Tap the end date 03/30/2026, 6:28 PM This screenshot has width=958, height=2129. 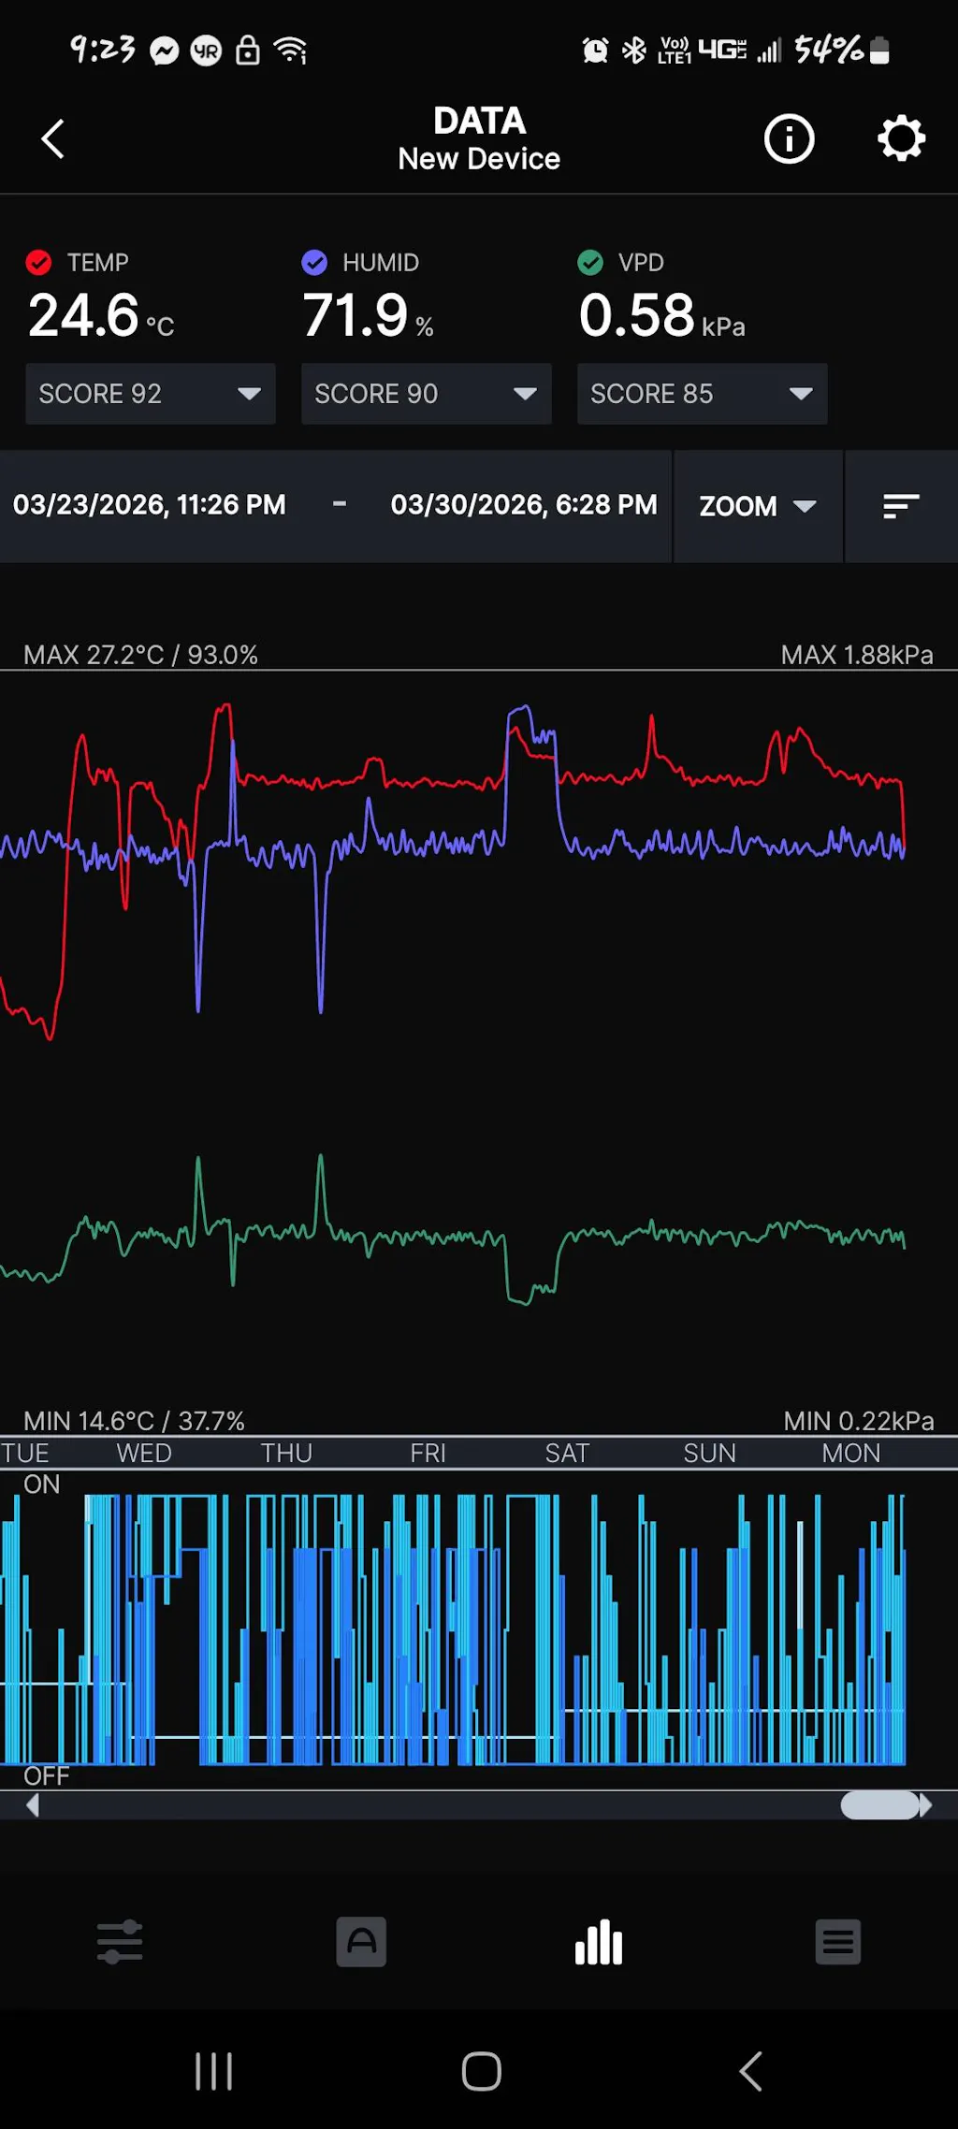click(x=524, y=505)
